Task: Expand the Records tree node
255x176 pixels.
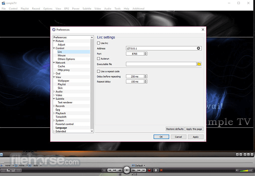Action: point(54,106)
